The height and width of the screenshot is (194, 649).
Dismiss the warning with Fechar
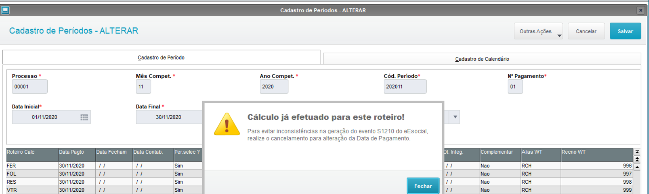coord(423,186)
